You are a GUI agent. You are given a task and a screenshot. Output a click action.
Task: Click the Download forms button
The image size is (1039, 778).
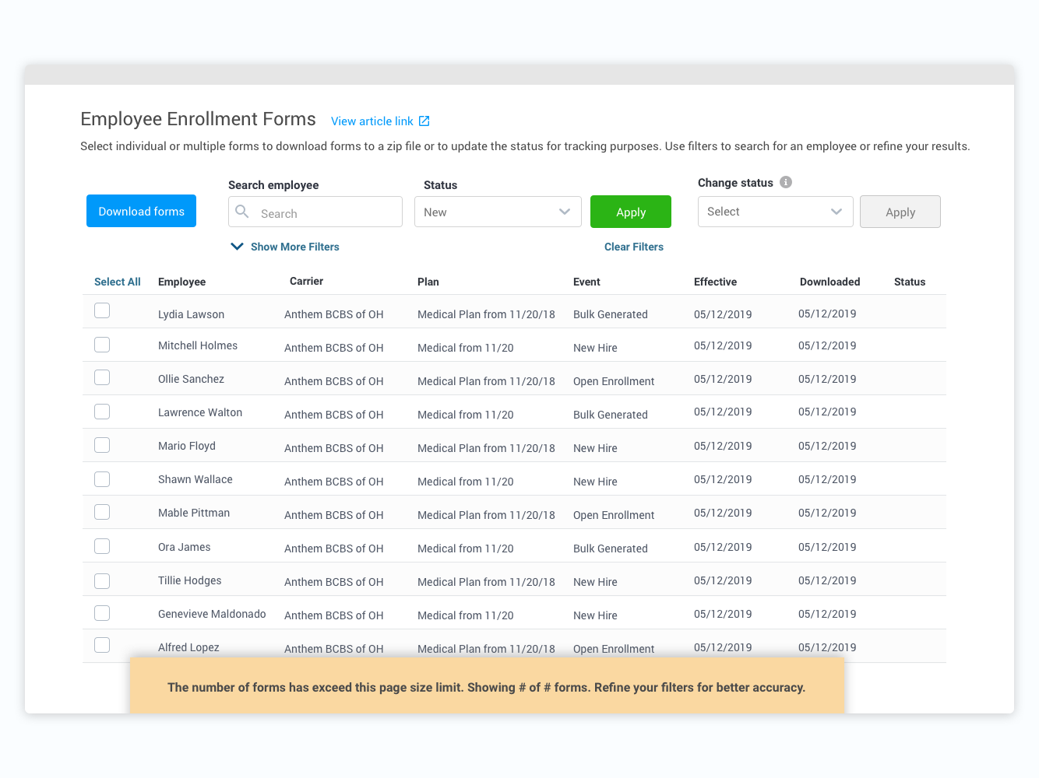pos(141,211)
